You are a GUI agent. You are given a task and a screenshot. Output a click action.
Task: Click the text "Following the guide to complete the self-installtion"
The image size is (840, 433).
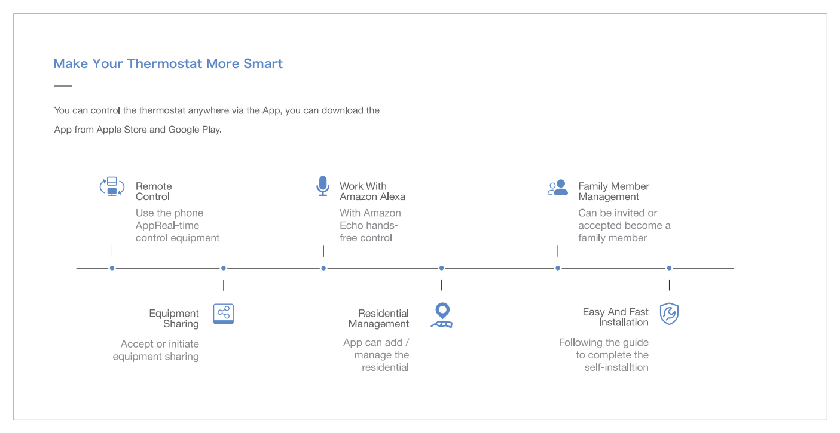tap(604, 355)
